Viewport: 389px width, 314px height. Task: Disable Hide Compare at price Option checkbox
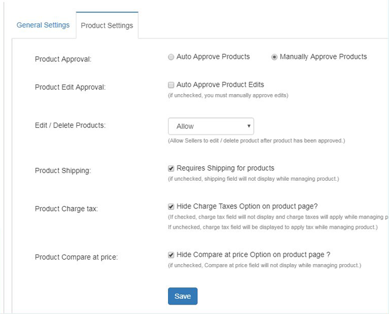(171, 255)
